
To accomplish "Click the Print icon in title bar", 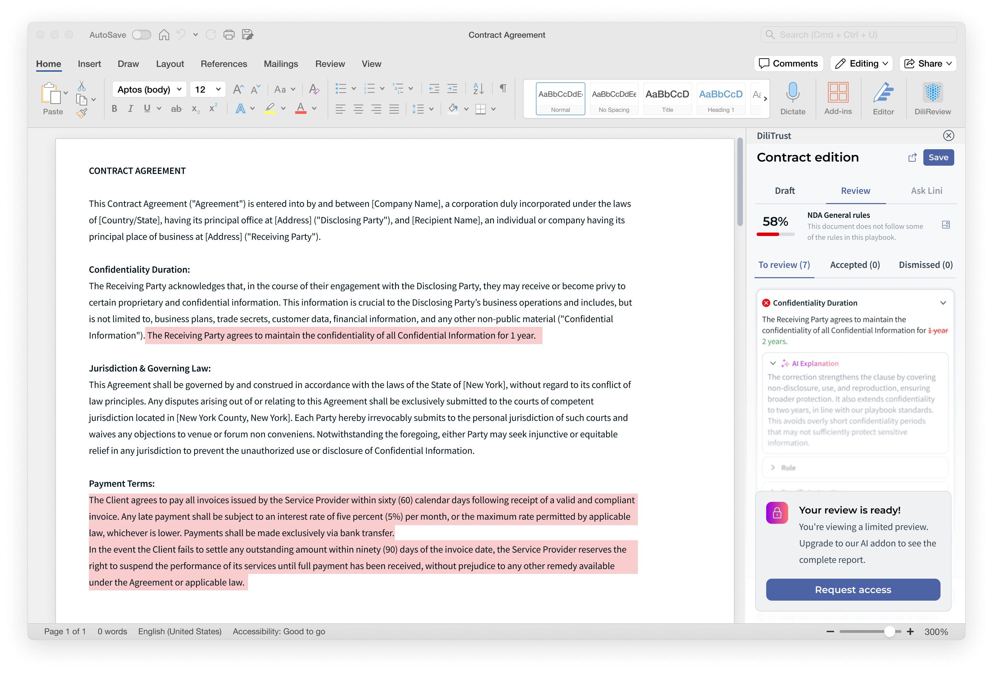I will point(229,35).
